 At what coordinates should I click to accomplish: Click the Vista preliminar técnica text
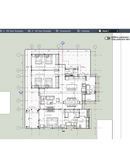(x=121, y=39)
